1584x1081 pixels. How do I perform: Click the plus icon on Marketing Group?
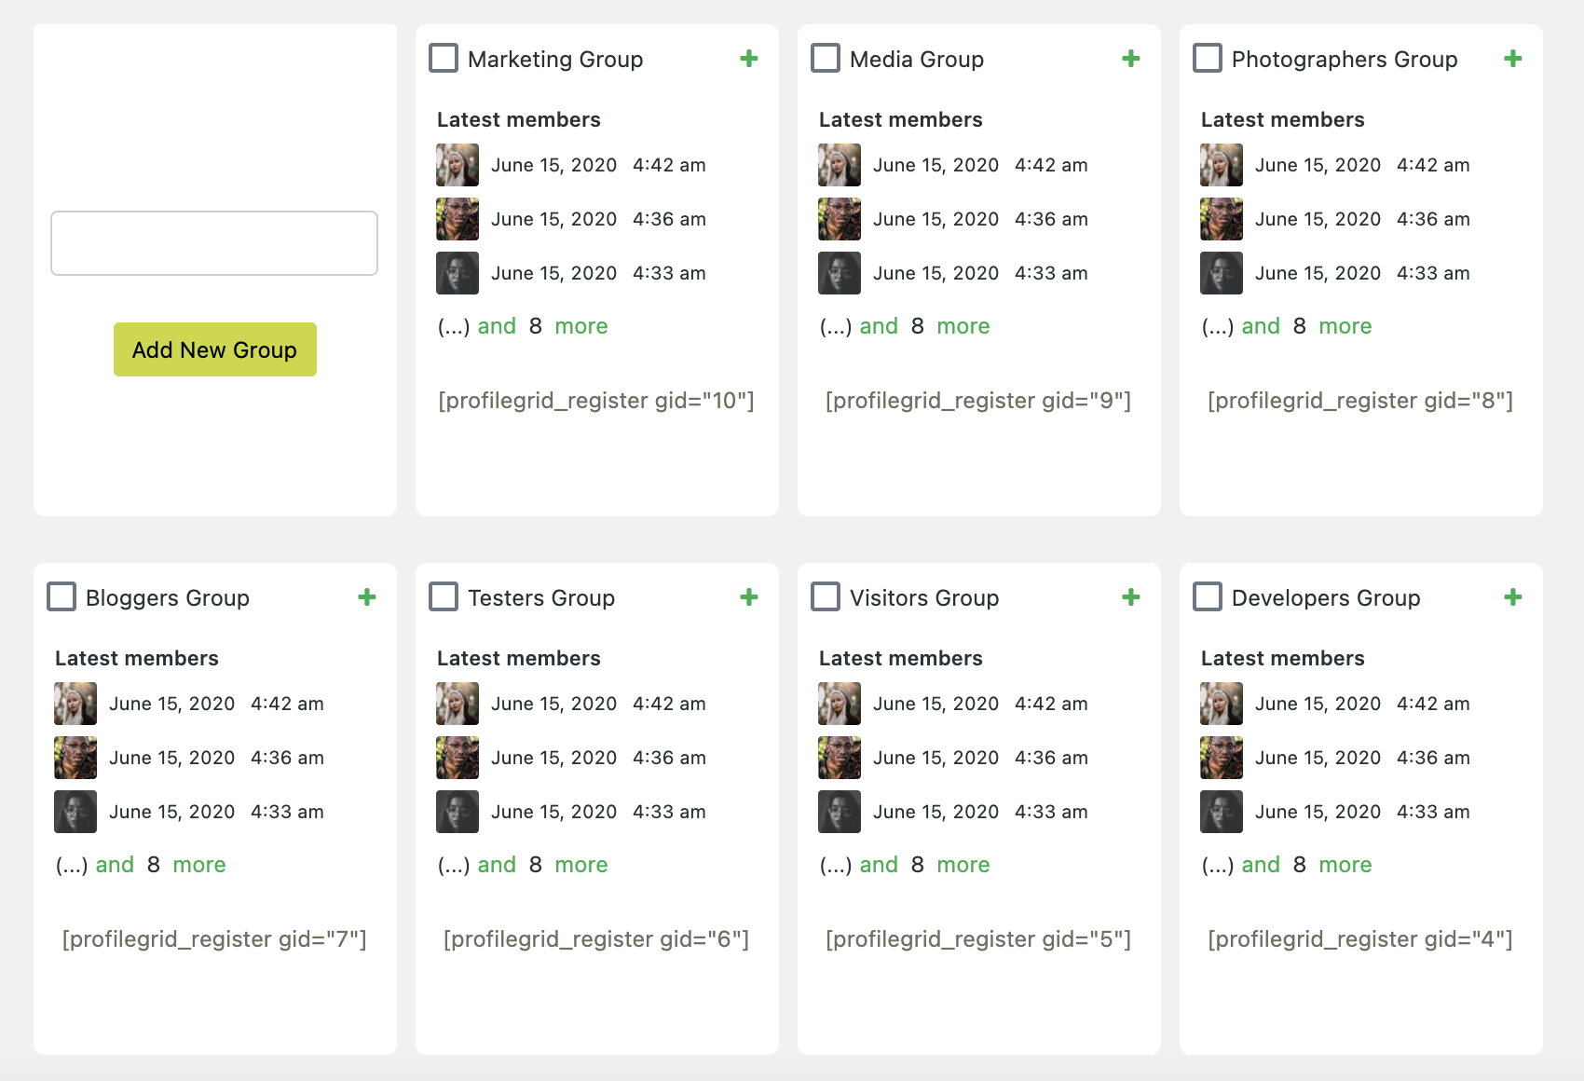click(x=749, y=58)
